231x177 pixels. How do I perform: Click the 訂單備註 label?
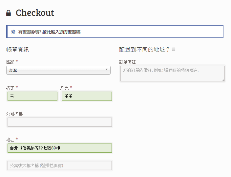[127, 61]
